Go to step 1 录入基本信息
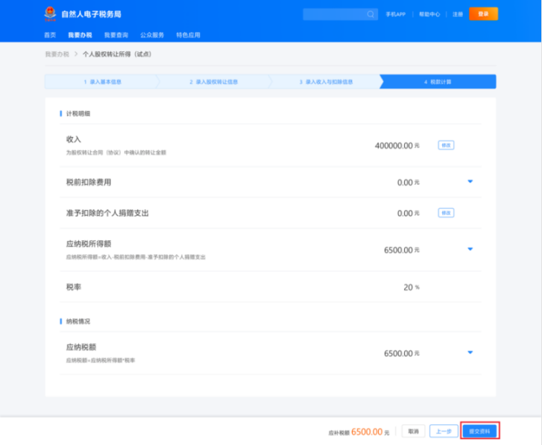This screenshot has width=542, height=445. coord(102,82)
